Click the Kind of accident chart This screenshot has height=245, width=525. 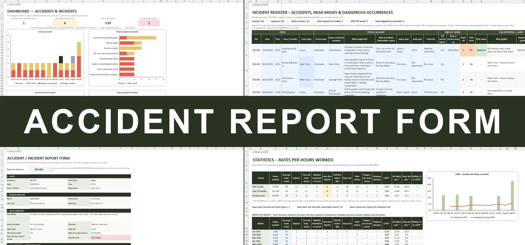click(x=127, y=58)
